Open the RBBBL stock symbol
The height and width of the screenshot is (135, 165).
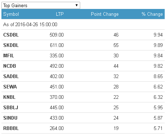pos(11,128)
